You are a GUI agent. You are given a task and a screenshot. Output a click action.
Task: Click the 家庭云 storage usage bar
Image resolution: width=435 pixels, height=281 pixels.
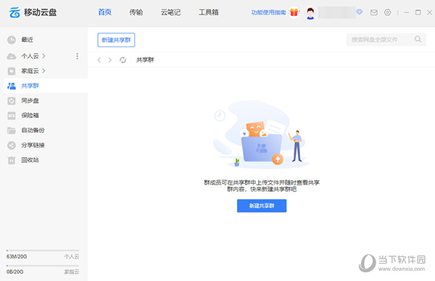tap(43, 266)
